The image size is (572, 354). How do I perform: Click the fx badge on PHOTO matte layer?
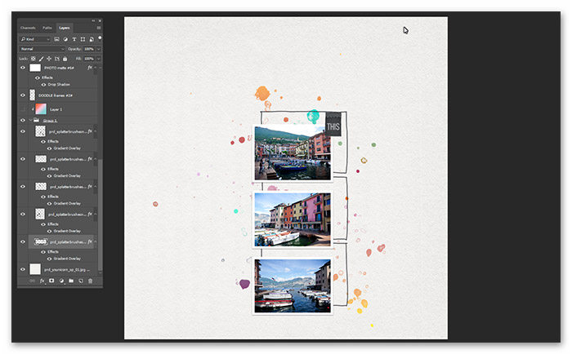[x=90, y=68]
